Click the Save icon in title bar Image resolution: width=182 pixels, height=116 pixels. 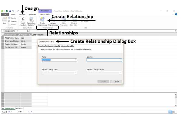coord(10,11)
